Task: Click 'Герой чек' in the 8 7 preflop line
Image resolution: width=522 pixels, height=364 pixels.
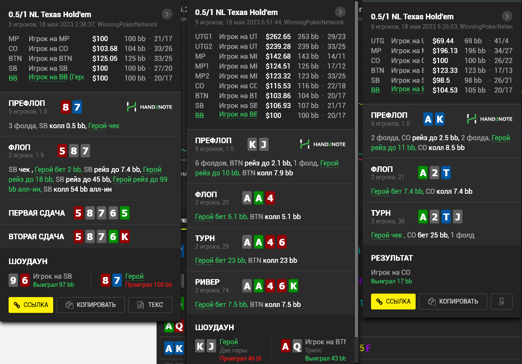Action: [x=104, y=126]
